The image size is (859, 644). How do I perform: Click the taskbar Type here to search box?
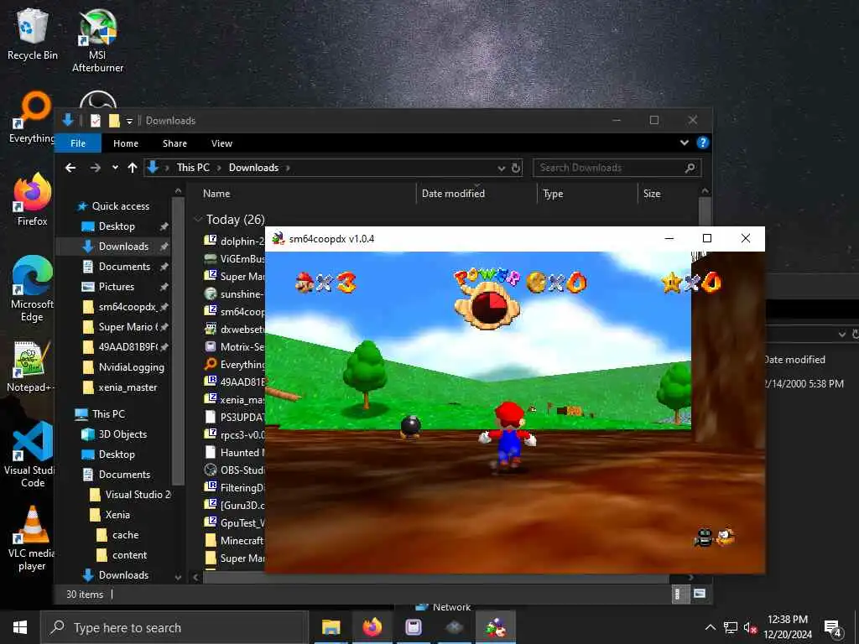(x=174, y=627)
